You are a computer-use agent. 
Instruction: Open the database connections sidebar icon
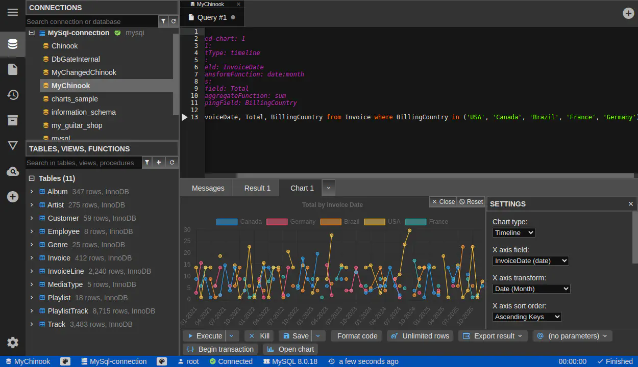(x=13, y=44)
